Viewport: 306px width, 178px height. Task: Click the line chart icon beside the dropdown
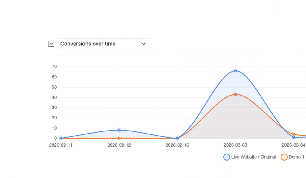pos(51,44)
